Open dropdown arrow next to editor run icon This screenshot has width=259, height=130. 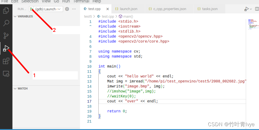251,9
